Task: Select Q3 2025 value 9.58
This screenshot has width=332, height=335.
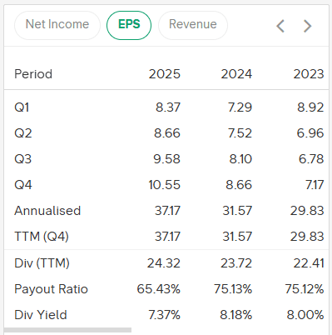Action: 167,159
